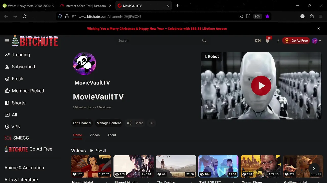Click the browser address bar URL
The height and width of the screenshot is (183, 327).
110,17
